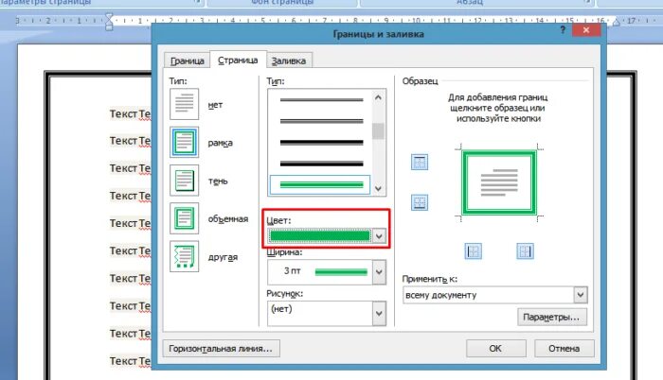Click the '3 пт' width value
The image size is (663, 380).
292,270
